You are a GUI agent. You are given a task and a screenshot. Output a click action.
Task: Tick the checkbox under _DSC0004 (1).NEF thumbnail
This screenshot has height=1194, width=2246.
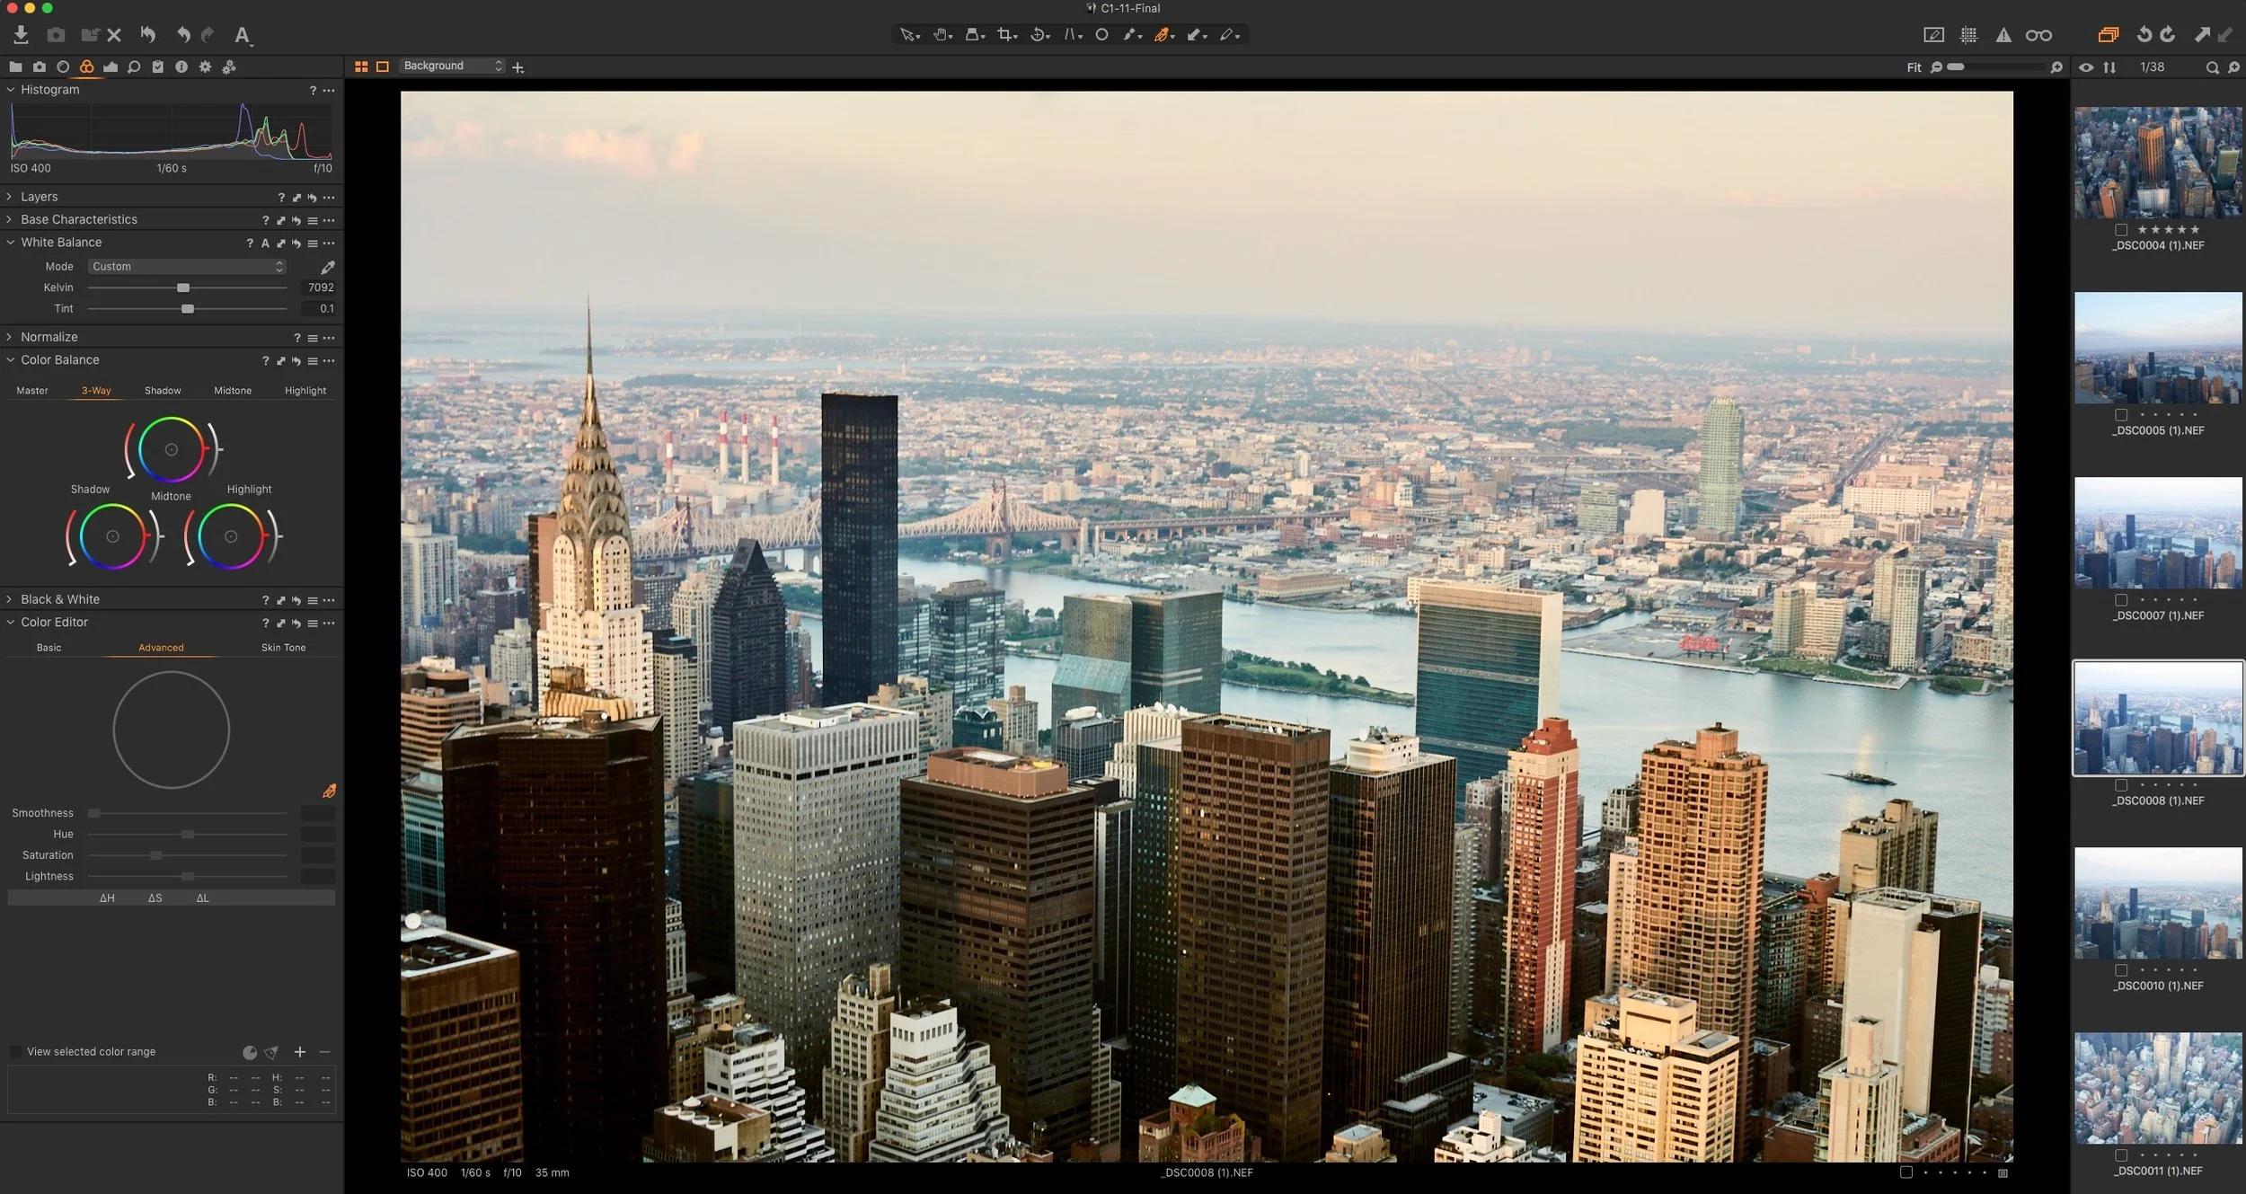2121,230
